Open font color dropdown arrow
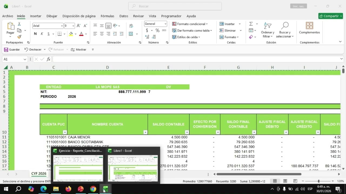Screen dimensions: 346x194 (x=86, y=34)
